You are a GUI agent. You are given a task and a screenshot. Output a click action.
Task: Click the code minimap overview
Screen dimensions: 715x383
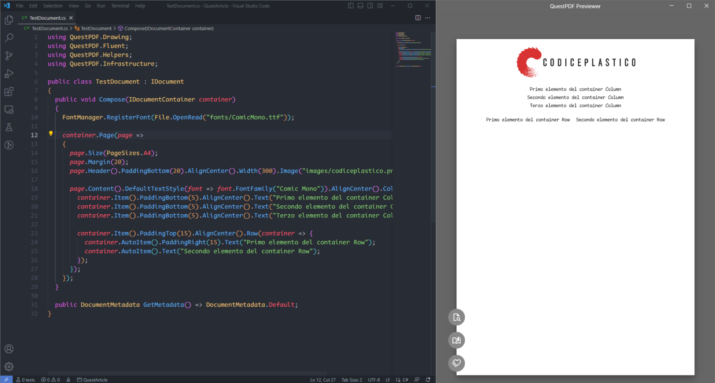(x=413, y=49)
